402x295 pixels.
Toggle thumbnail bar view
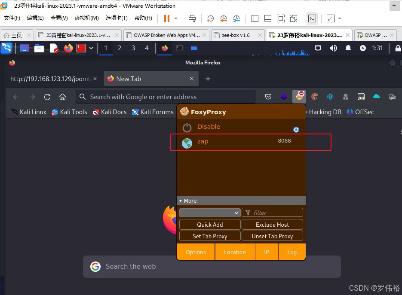pos(268,18)
